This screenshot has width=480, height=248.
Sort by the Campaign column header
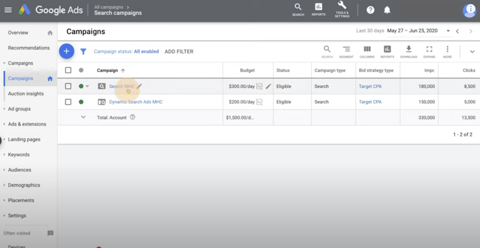[107, 70]
